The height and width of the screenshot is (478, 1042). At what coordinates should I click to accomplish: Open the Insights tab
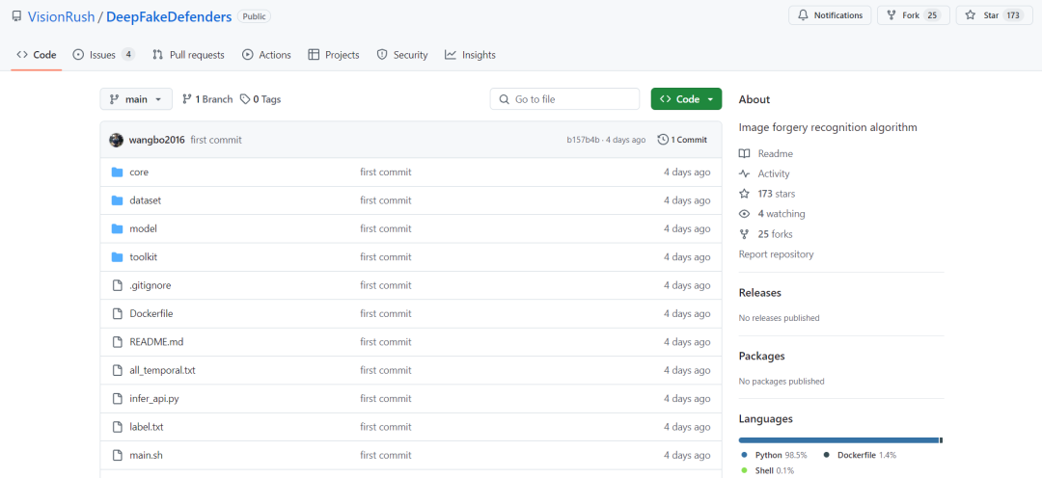click(471, 55)
